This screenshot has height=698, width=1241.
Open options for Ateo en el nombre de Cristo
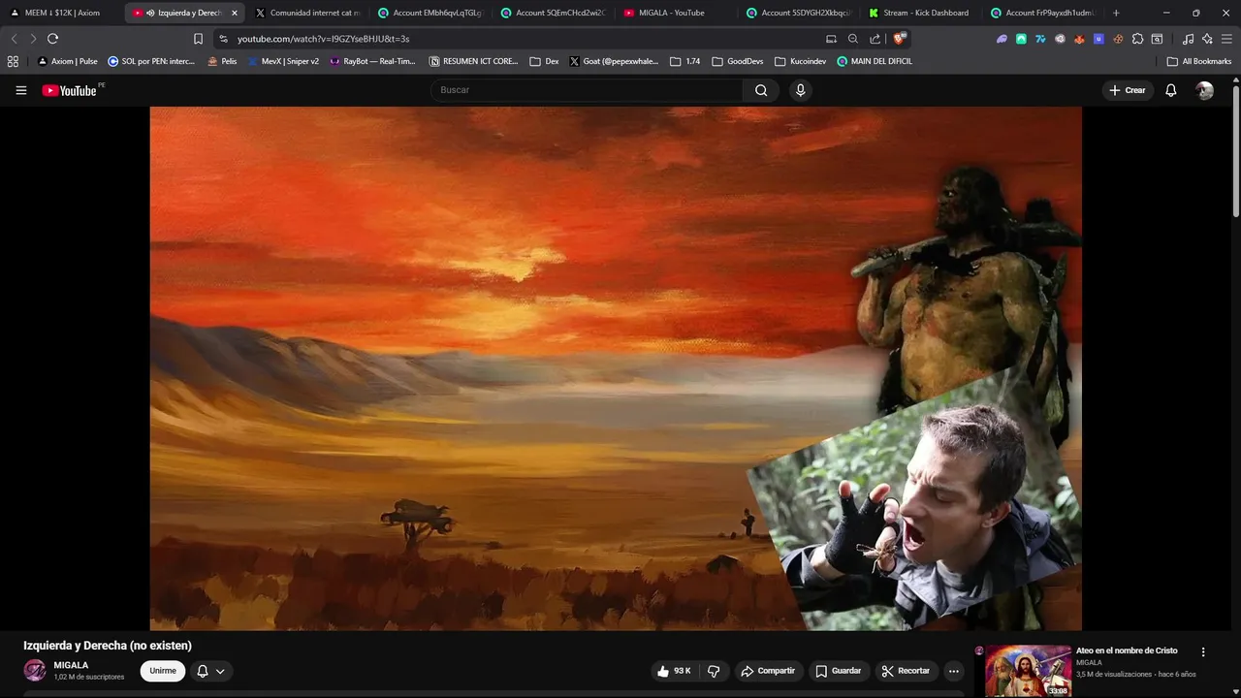(1203, 652)
